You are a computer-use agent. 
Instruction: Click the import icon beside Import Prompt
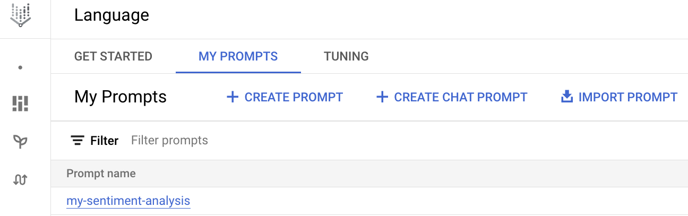coord(567,97)
